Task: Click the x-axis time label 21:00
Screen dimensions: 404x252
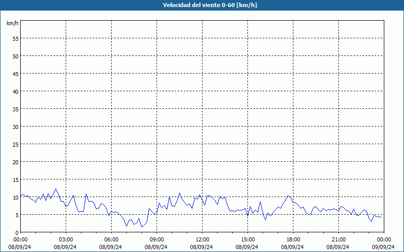Action: point(338,240)
